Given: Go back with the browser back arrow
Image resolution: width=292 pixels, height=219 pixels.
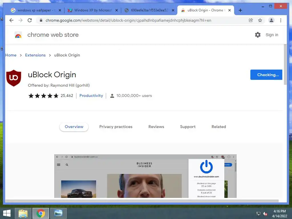Looking at the screenshot, I should click(x=11, y=20).
